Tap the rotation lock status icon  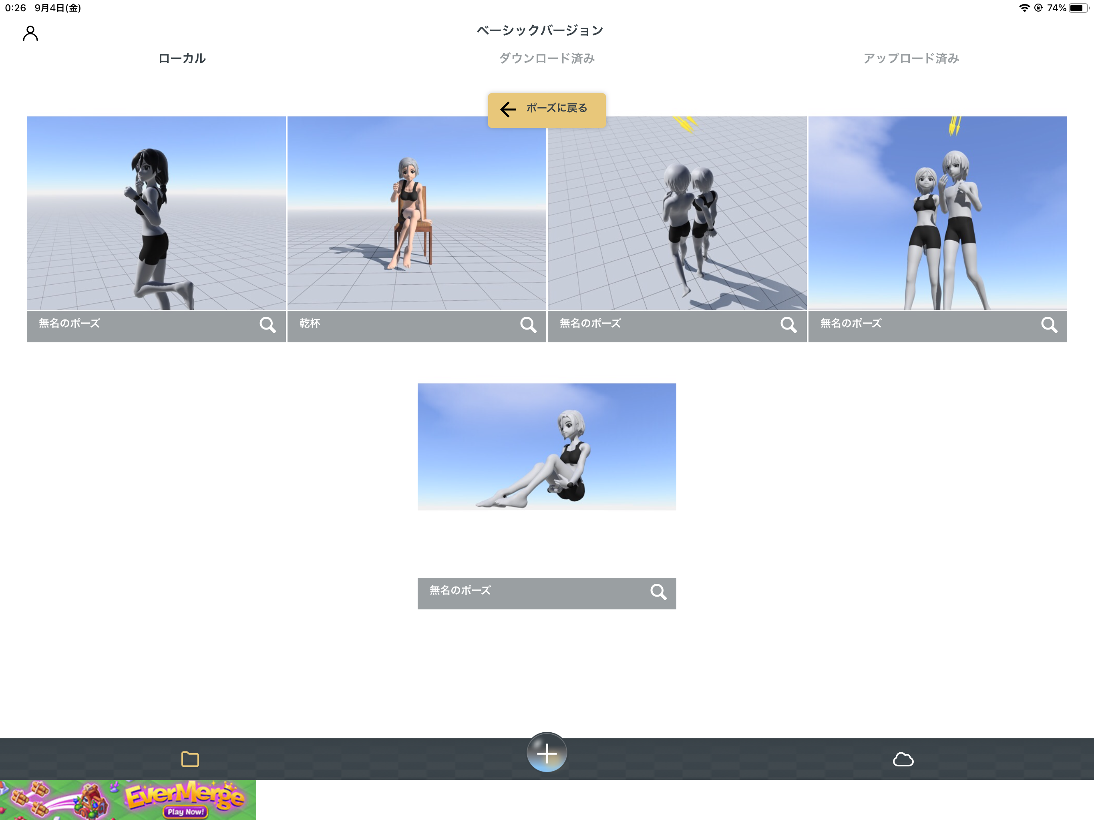[1038, 8]
